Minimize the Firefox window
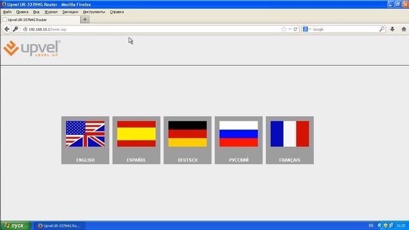Viewport: 409px width, 230px height. click(390, 4)
